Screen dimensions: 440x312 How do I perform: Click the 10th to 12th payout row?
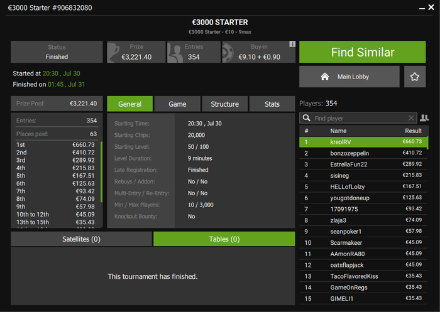click(x=55, y=215)
